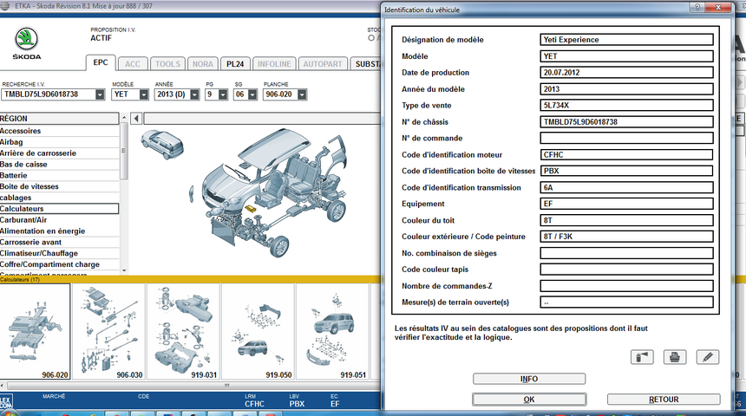
Task: Select Climatiseur/Chauffage
Action: [x=60, y=253]
